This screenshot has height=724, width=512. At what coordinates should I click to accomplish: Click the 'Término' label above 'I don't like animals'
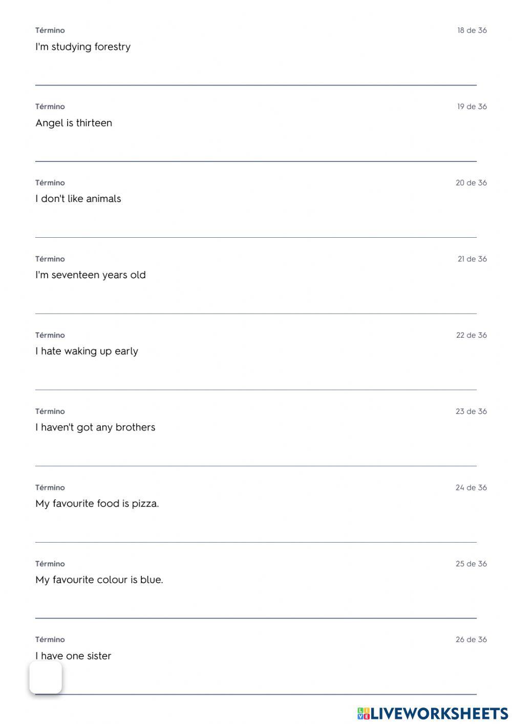tap(50, 183)
